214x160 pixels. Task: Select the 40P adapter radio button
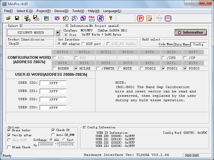(x=59, y=44)
